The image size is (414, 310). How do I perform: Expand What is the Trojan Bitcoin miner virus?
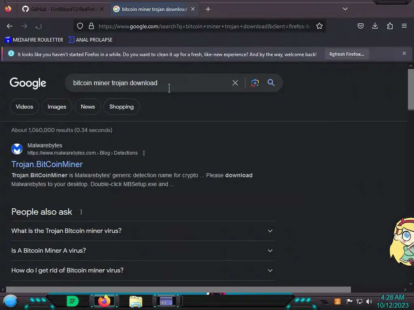(143, 231)
